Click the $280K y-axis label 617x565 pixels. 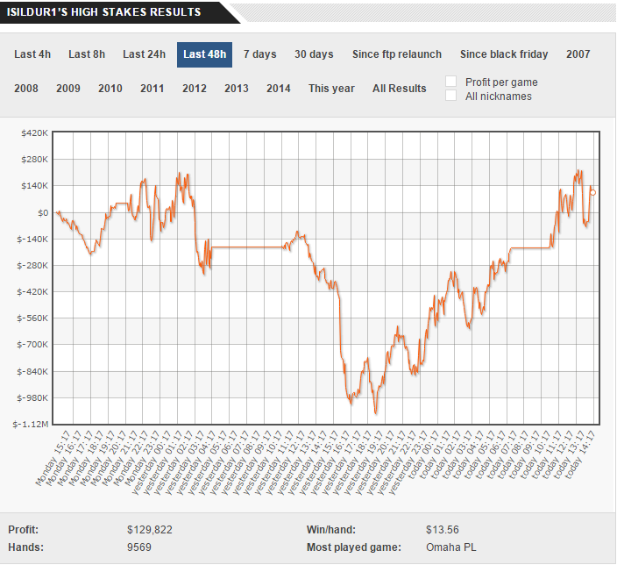[x=35, y=160]
